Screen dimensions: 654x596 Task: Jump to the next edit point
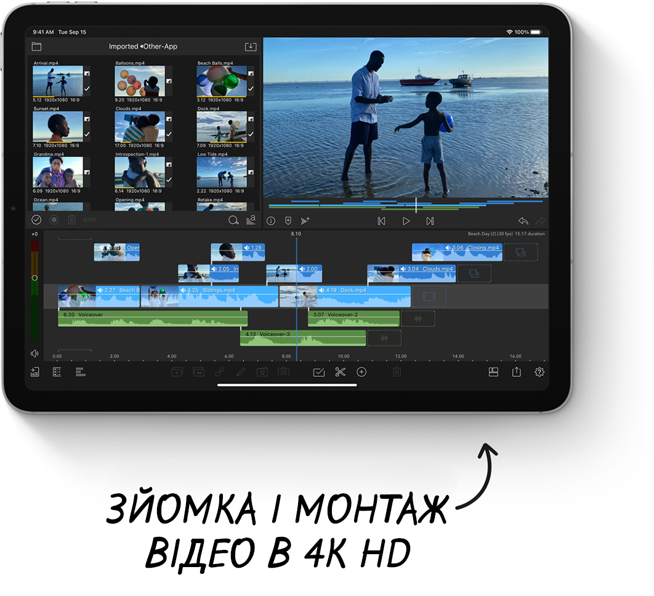(430, 221)
